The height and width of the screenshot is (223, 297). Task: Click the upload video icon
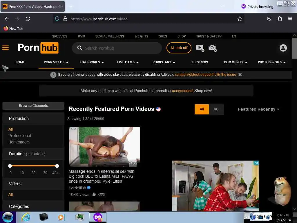[200, 48]
